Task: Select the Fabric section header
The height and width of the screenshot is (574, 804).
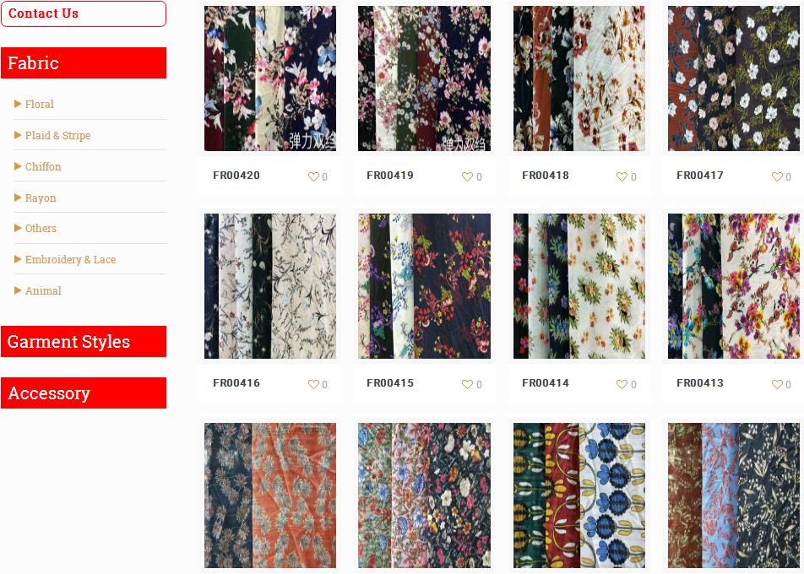Action: tap(84, 63)
